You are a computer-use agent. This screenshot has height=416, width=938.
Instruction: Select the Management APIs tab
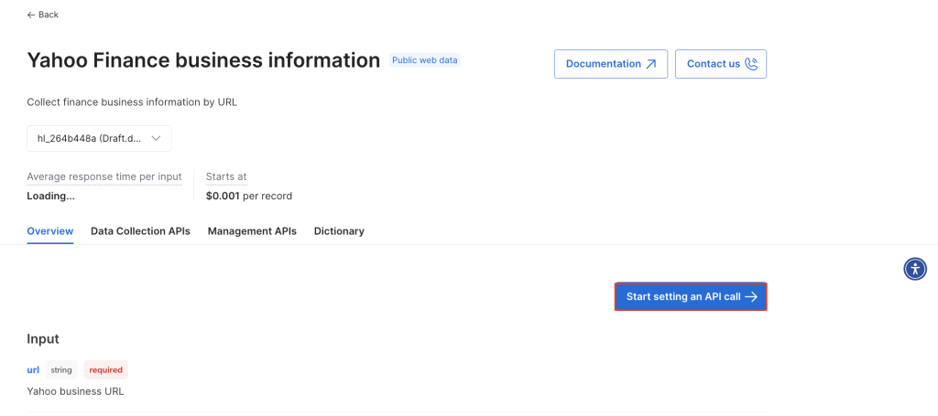[252, 231]
